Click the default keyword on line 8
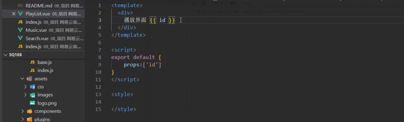 (144, 57)
